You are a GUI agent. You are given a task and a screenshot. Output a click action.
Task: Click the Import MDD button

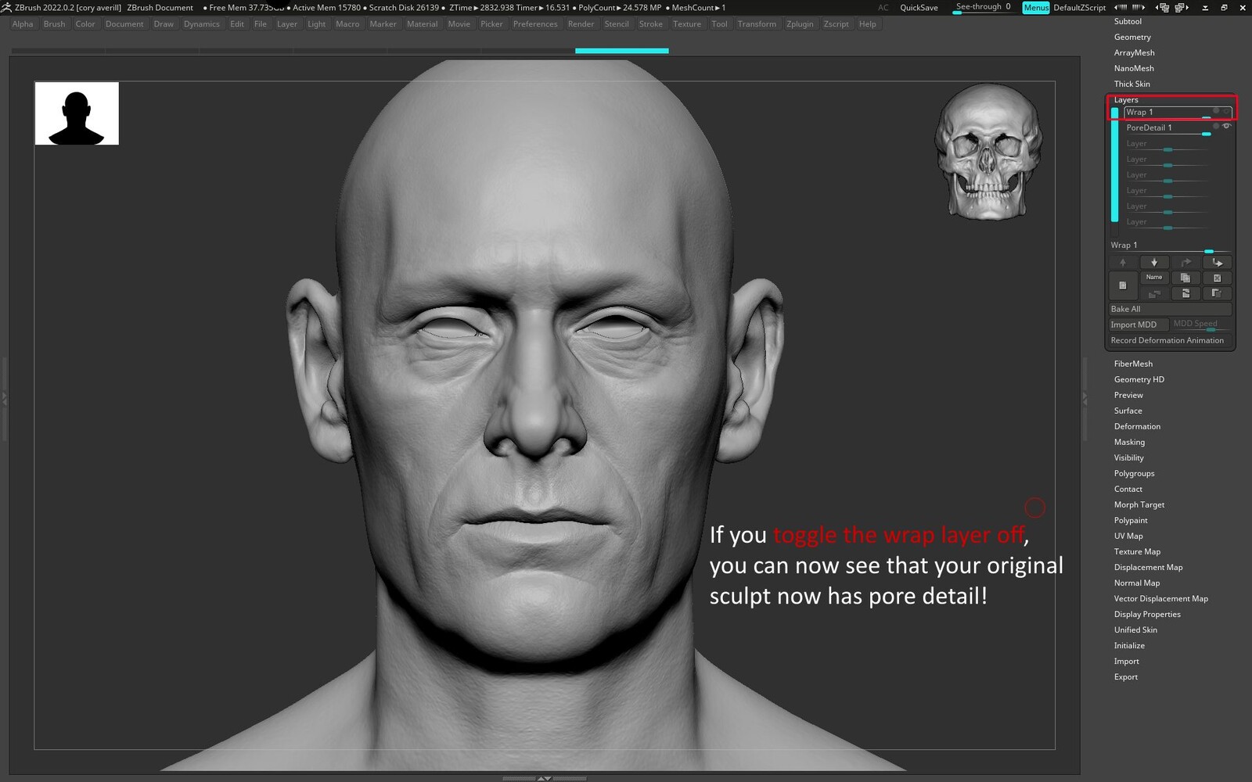1139,325
